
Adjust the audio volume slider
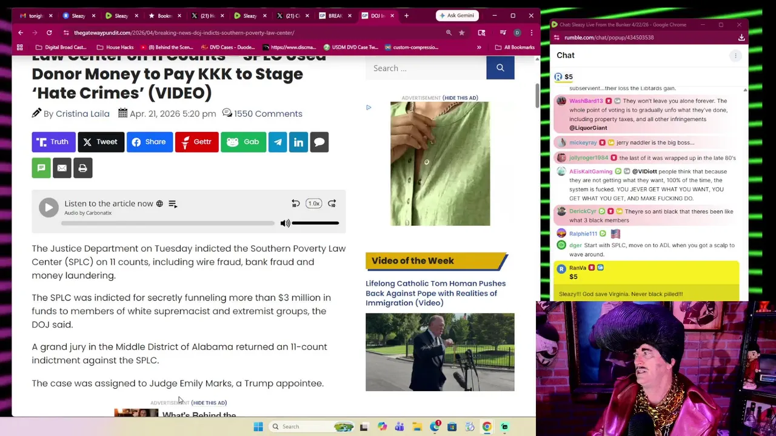(315, 223)
